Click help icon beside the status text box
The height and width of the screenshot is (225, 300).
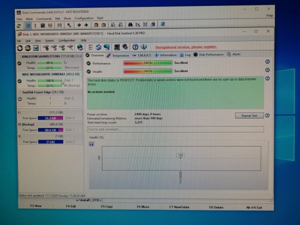tap(267, 78)
